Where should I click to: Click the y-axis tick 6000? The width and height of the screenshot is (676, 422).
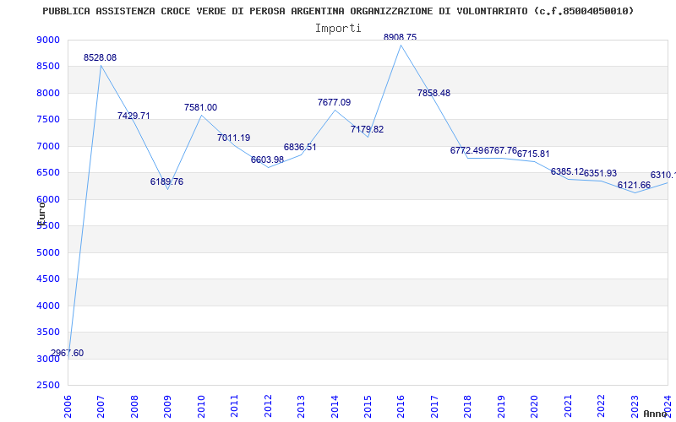[x=48, y=199]
